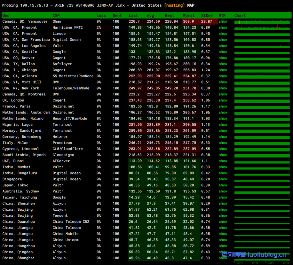Open MTR show link for Singapore
The width and height of the screenshot is (293, 265).
click(223, 179)
